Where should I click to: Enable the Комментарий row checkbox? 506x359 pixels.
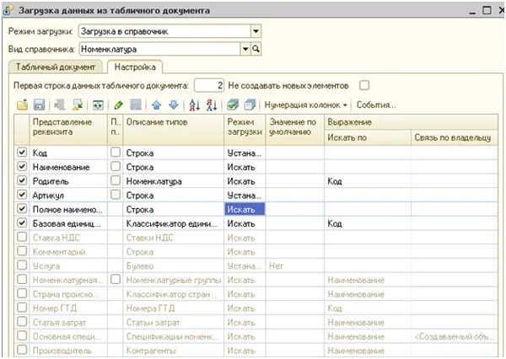coord(22,251)
